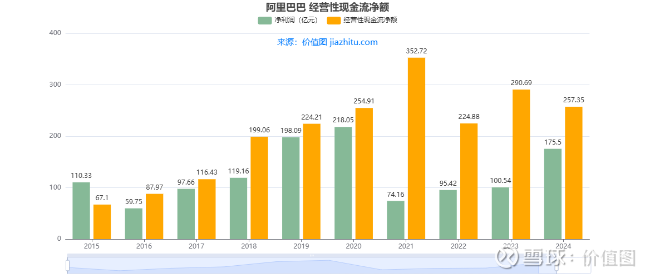Select the 2020 green bar labeled 218.05
This screenshot has width=655, height=278.
(343, 183)
